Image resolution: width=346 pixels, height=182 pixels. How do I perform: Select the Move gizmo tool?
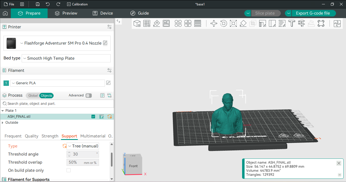point(214,23)
